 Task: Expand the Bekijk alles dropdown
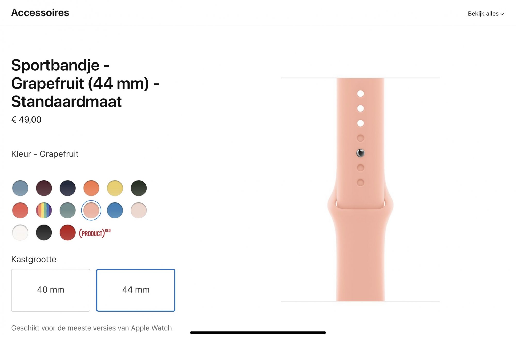coord(486,14)
